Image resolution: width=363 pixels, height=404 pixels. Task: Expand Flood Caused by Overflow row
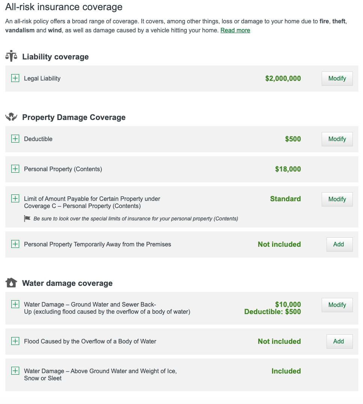pyautogui.click(x=15, y=341)
